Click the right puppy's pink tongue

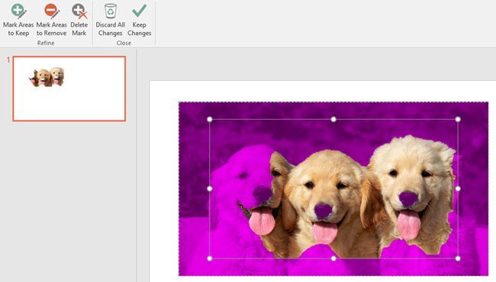tap(409, 224)
